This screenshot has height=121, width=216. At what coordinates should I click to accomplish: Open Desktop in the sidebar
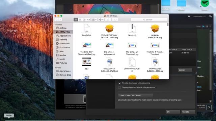[x=63, y=40]
